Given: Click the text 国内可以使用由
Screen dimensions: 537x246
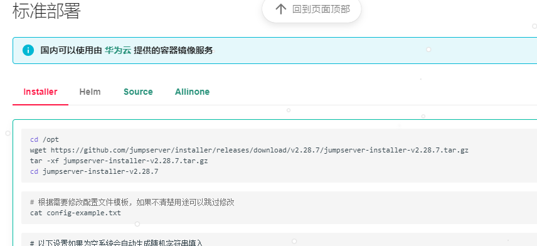Looking at the screenshot, I should point(72,50).
